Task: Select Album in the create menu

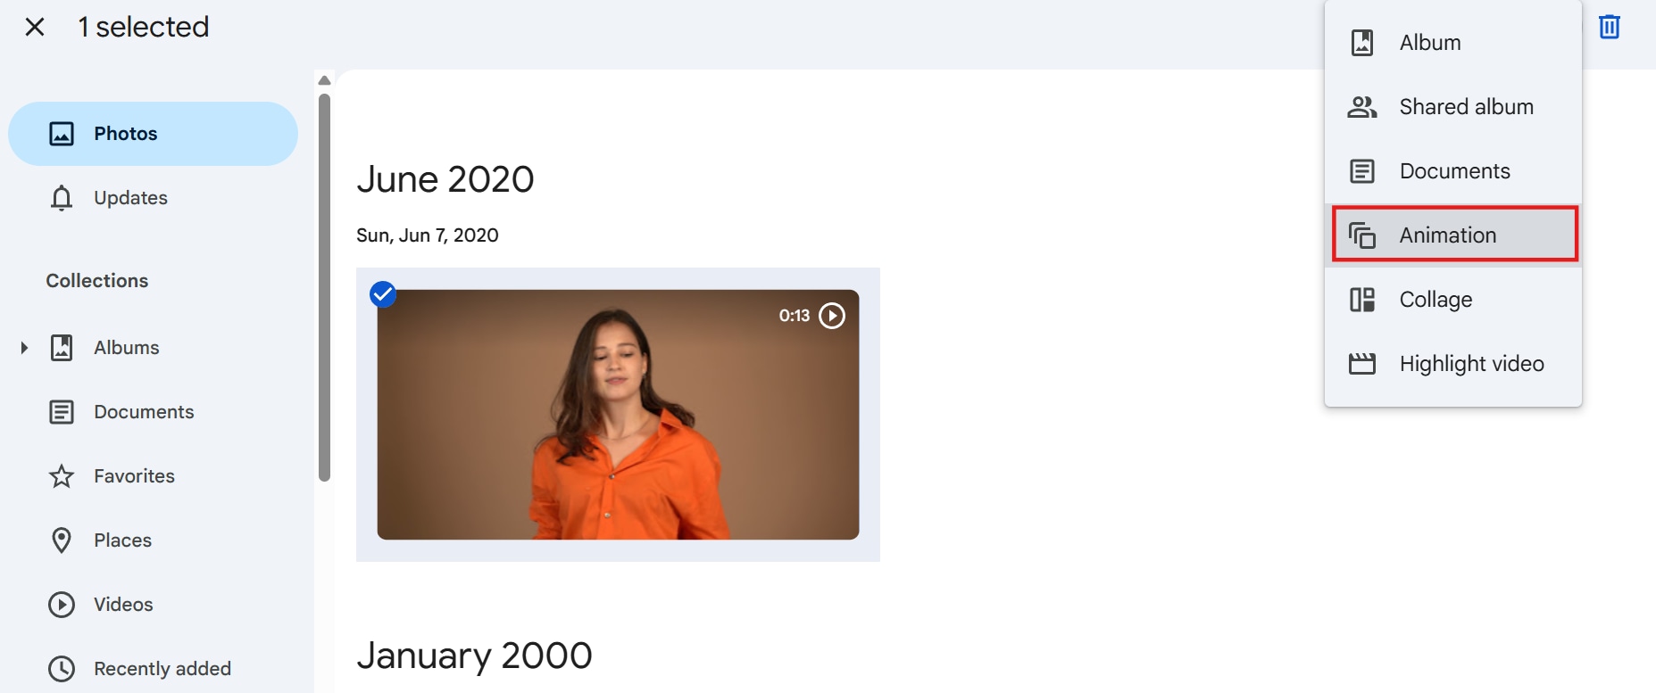Action: click(x=1430, y=43)
